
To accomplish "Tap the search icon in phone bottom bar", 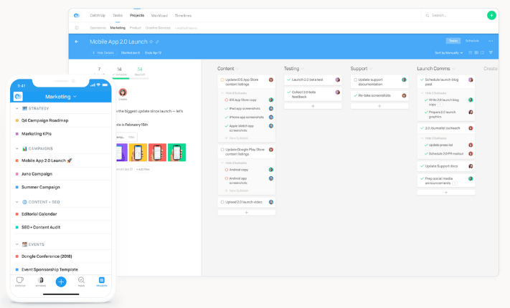I will [81, 281].
